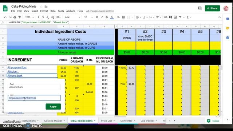Open vertical align options
Viewport: 233px width, 131px height.
145,17
